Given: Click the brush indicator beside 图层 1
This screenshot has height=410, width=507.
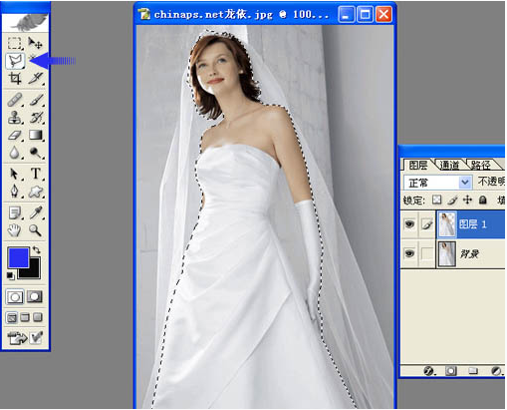Looking at the screenshot, I should pyautogui.click(x=426, y=224).
